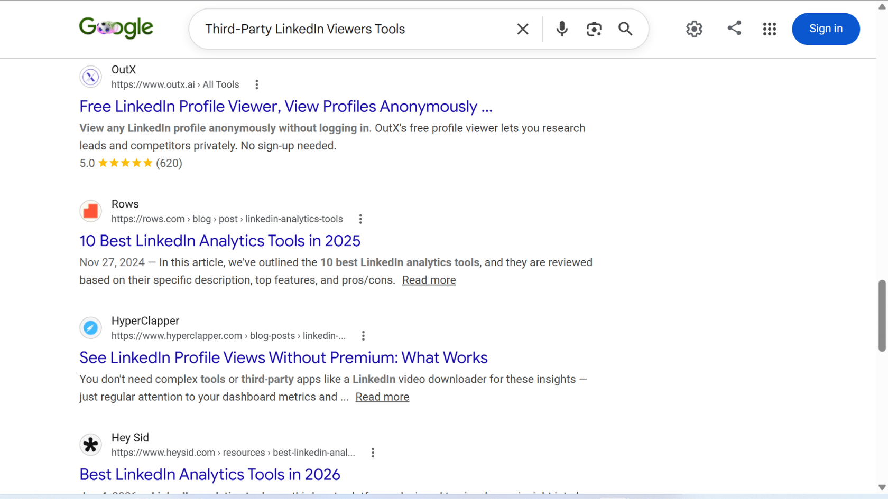
Task: Click the HyperClapper site favicon
Action: click(91, 328)
